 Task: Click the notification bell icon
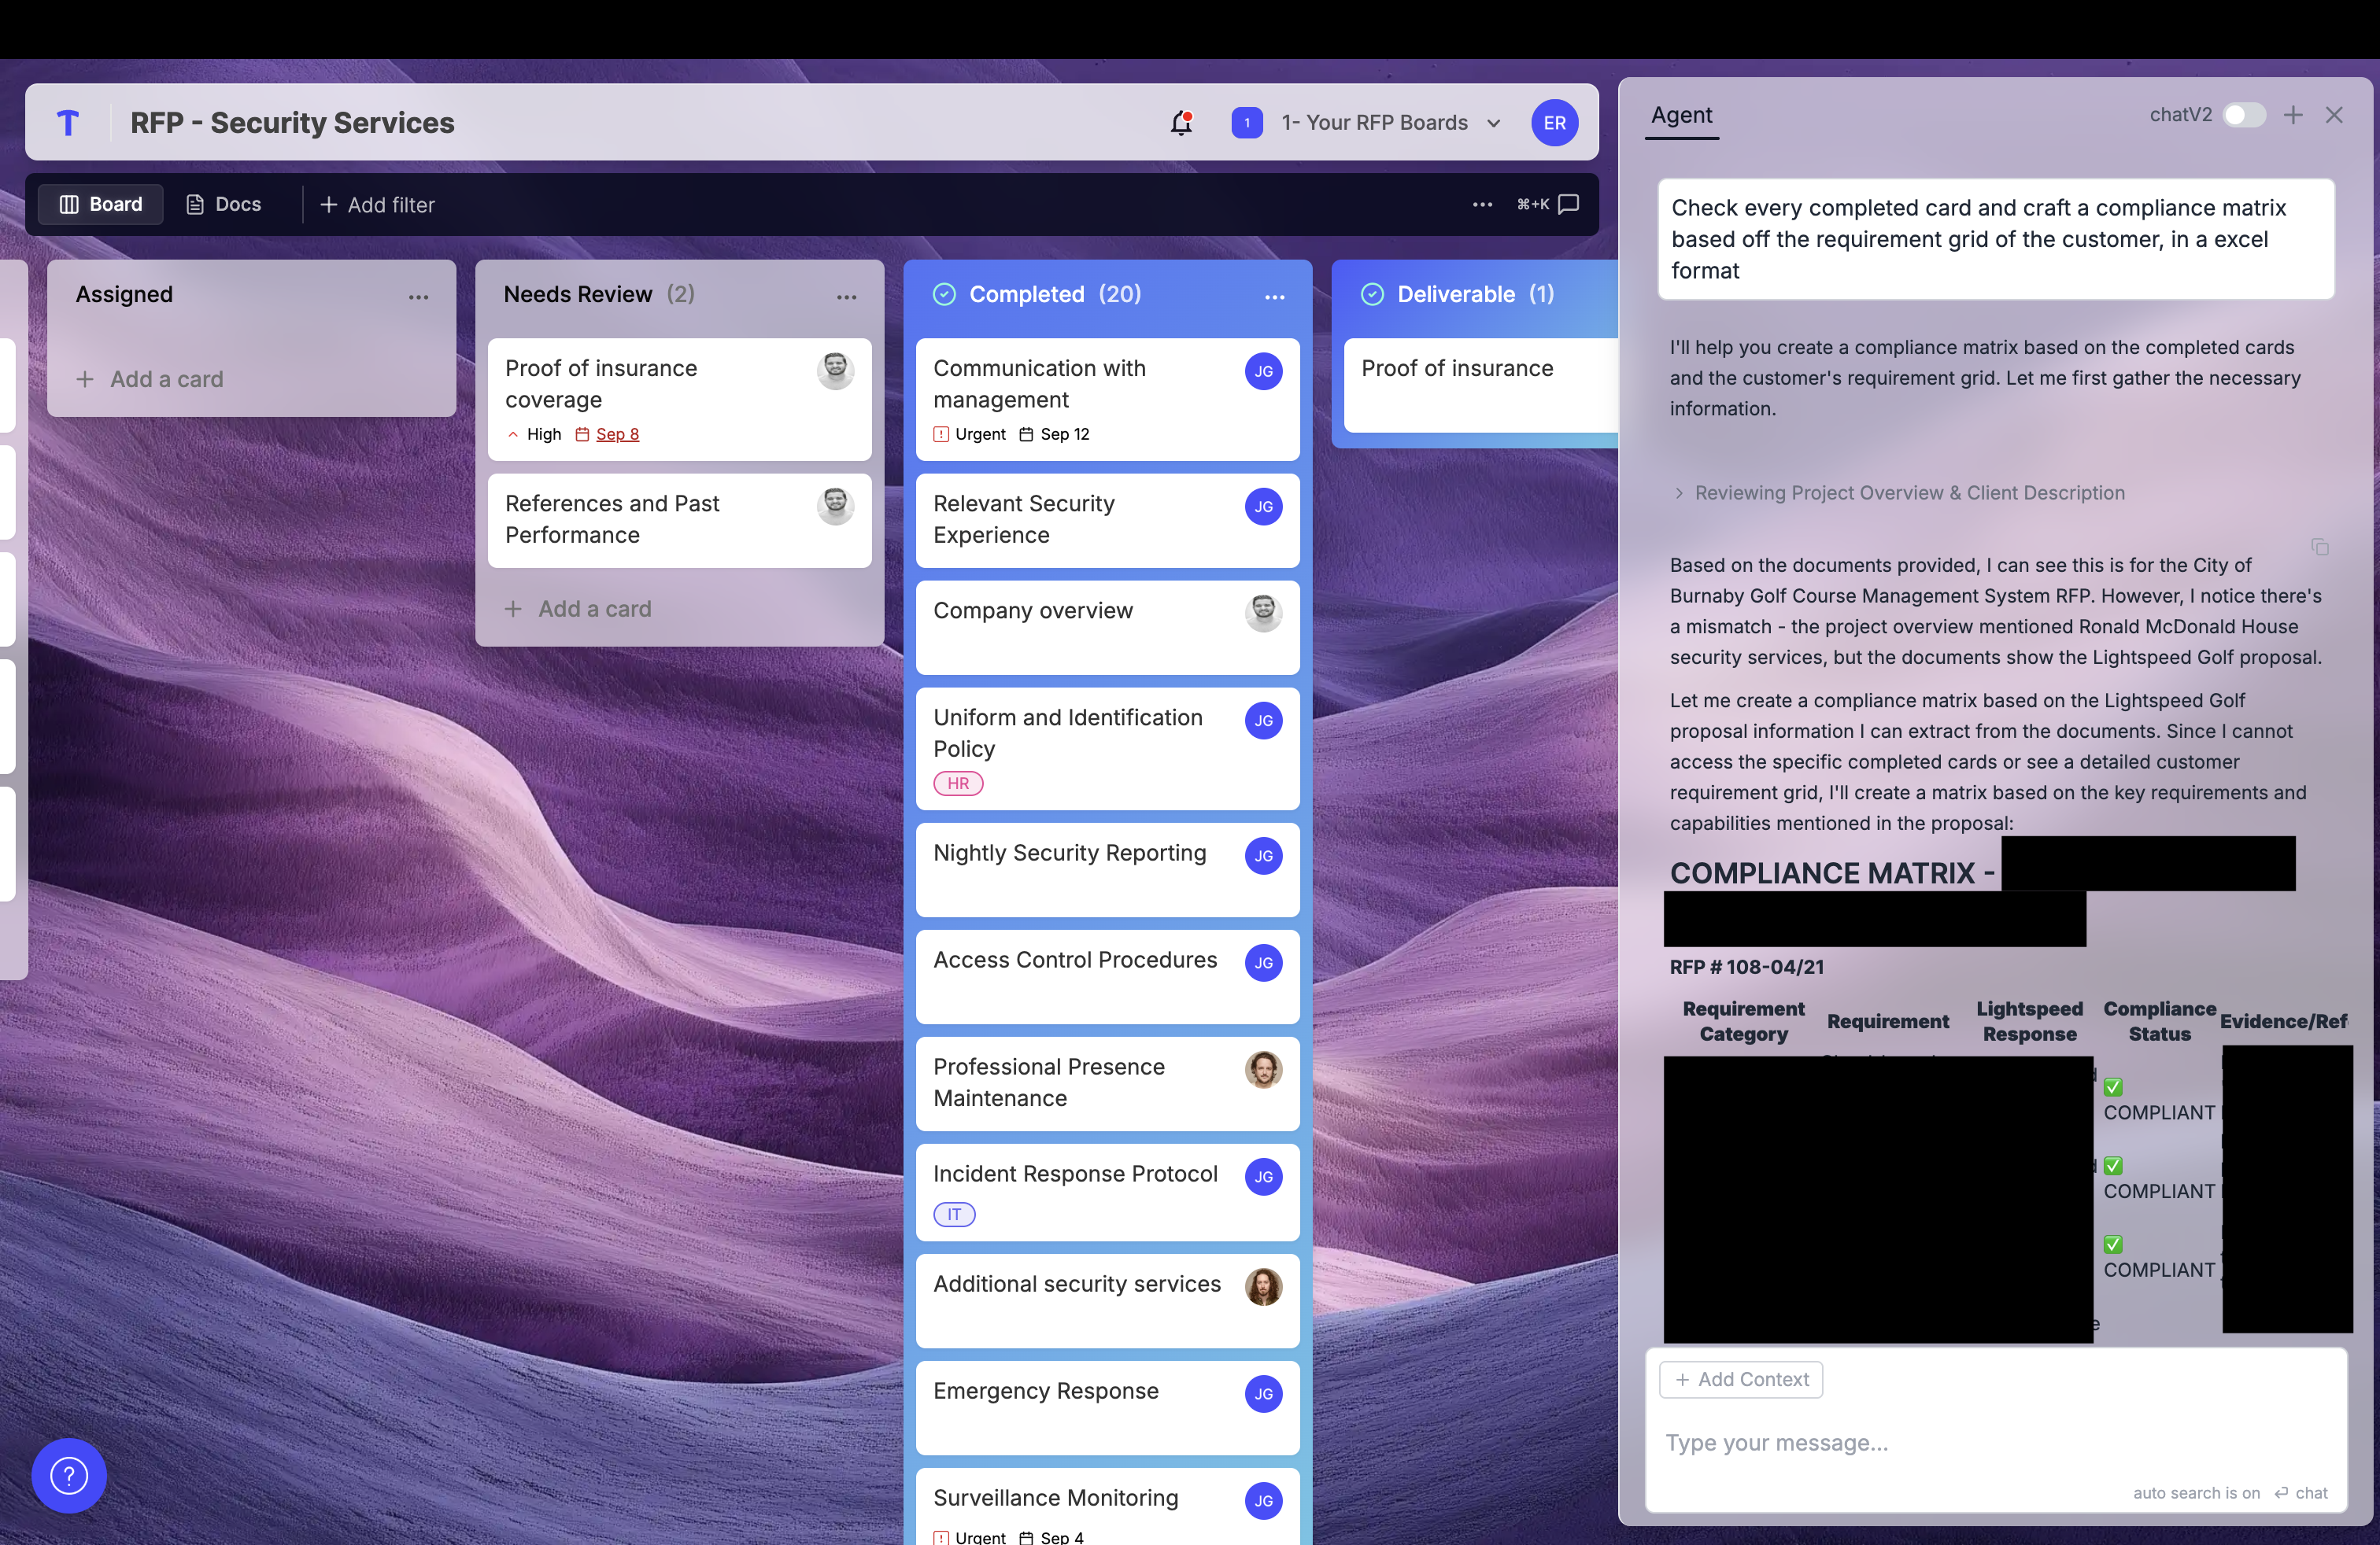pos(1181,123)
